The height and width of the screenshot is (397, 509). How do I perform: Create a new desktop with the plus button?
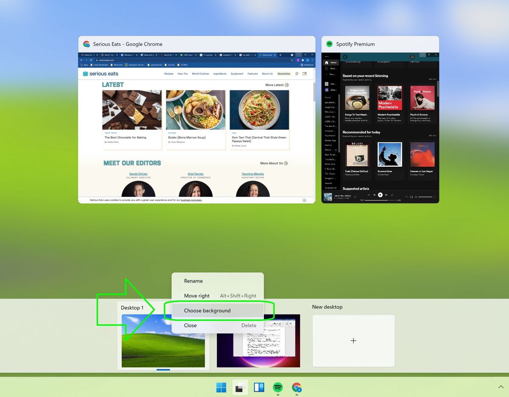[x=353, y=341]
